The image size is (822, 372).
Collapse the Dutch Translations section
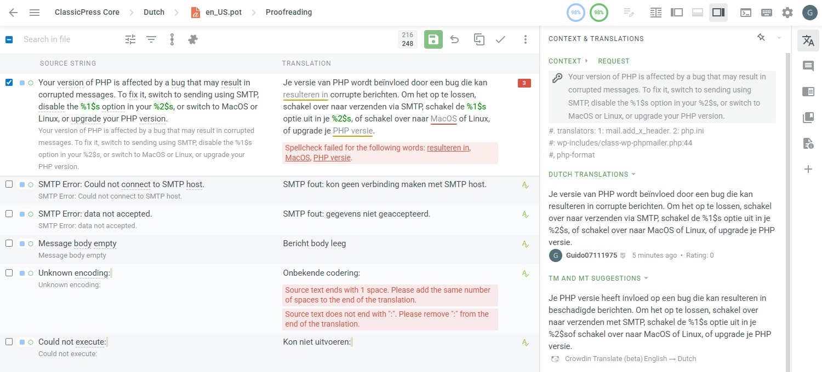634,175
